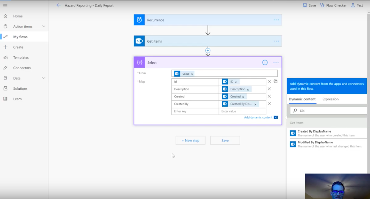Image resolution: width=370 pixels, height=199 pixels.
Task: Click Save button below the flow
Action: (x=225, y=140)
